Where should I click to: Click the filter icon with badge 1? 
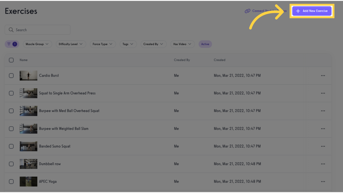(12, 44)
